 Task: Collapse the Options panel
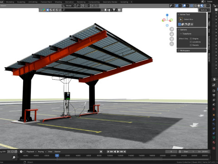(x=179, y=30)
